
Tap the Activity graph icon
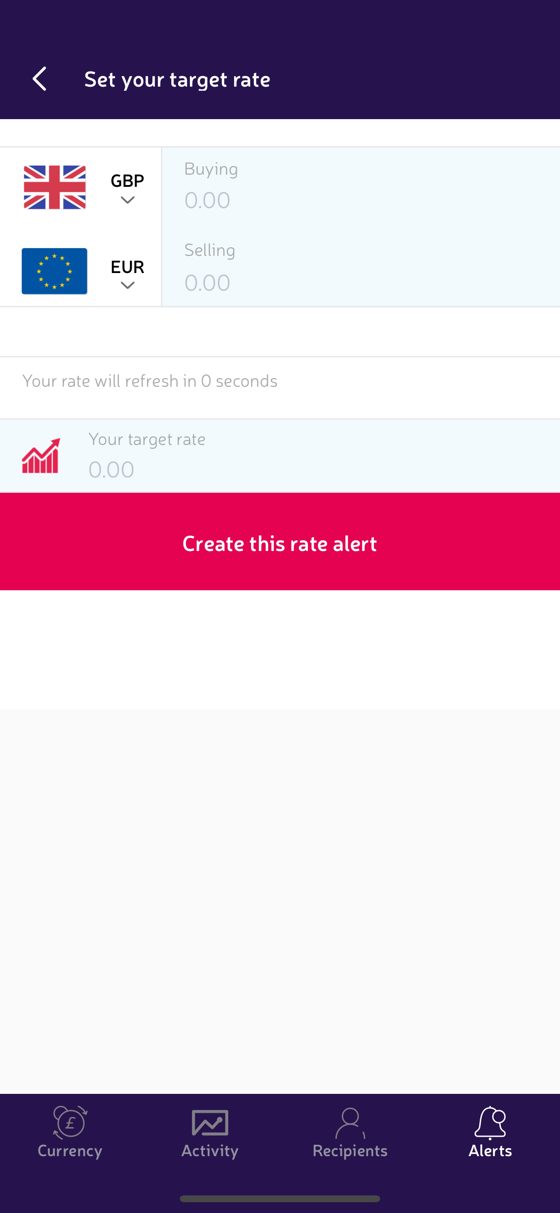click(x=210, y=1123)
